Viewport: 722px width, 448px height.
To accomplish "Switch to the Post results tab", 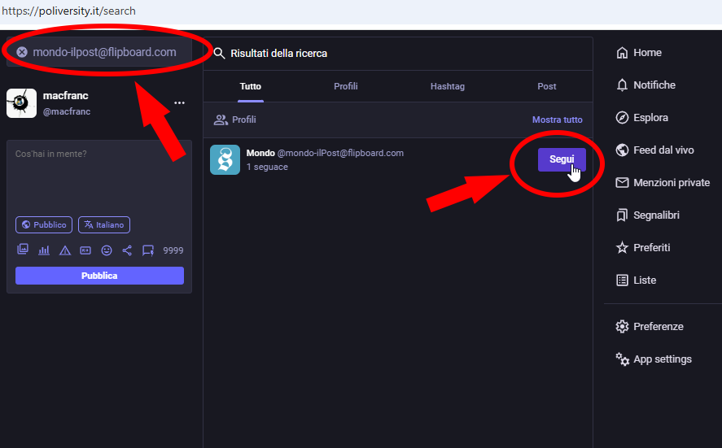I will pos(547,86).
